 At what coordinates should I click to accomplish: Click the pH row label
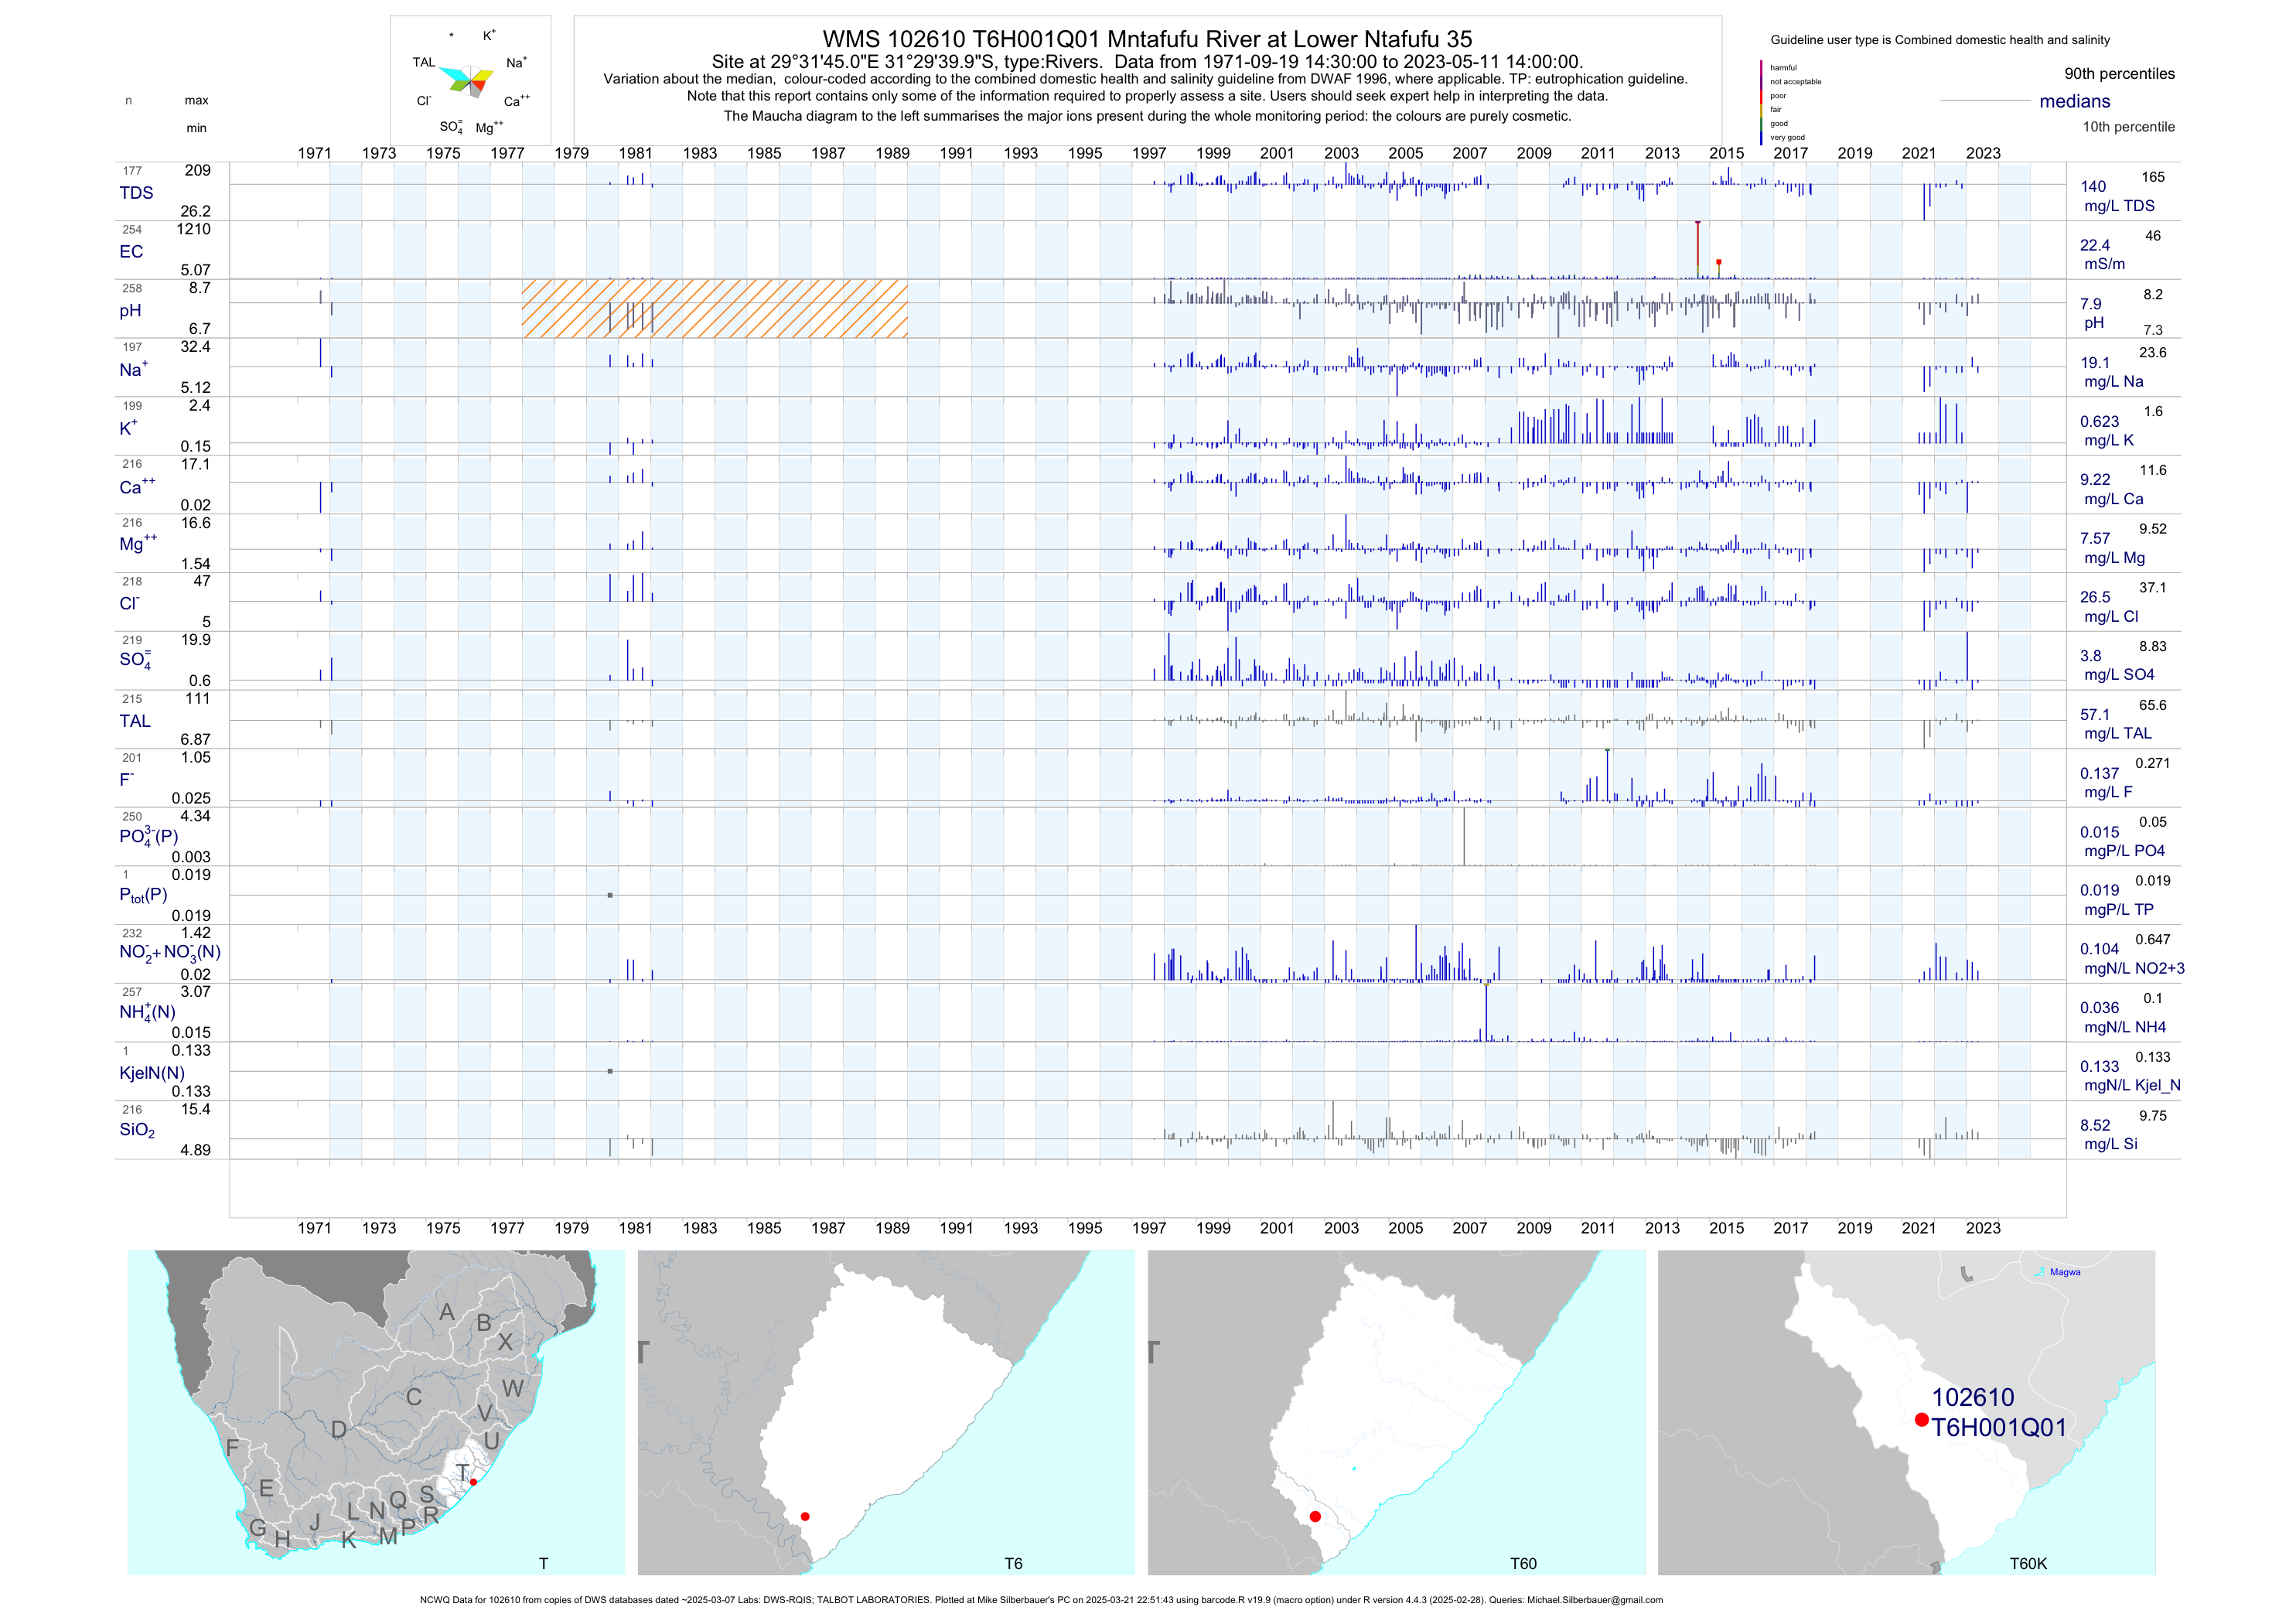(x=130, y=311)
